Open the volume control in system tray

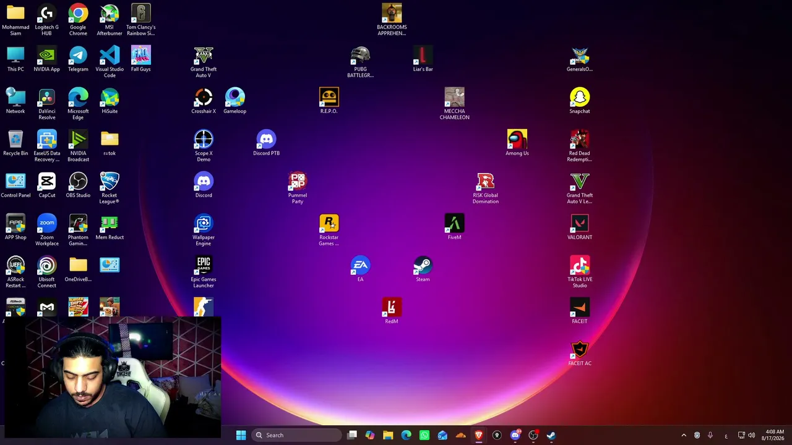click(752, 435)
